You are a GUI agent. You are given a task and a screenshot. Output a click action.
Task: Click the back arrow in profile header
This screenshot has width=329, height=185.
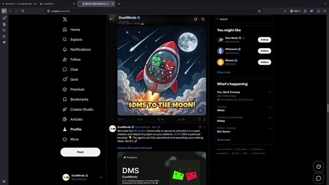pos(111,19)
